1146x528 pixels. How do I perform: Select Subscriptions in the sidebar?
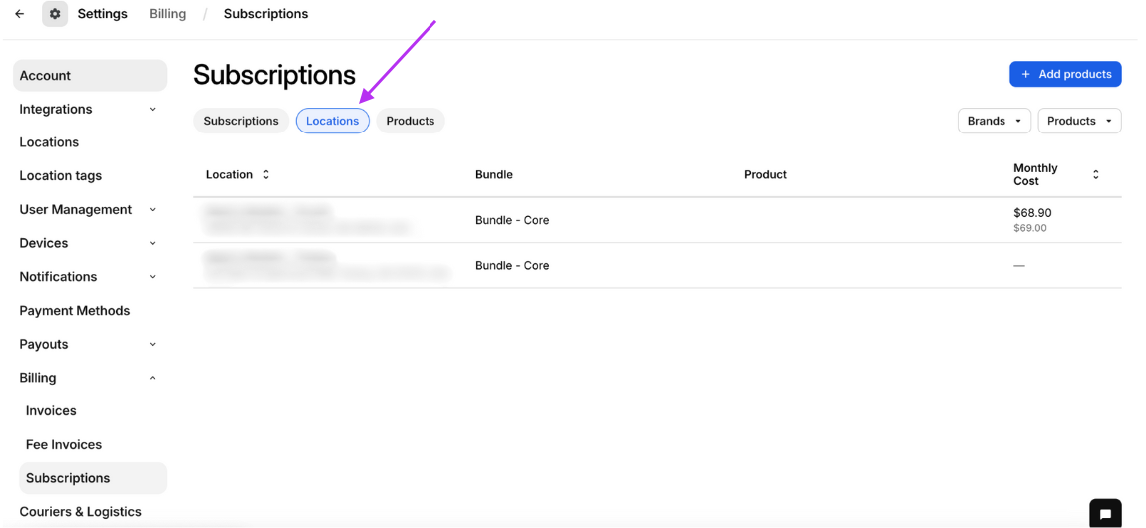tap(93, 478)
